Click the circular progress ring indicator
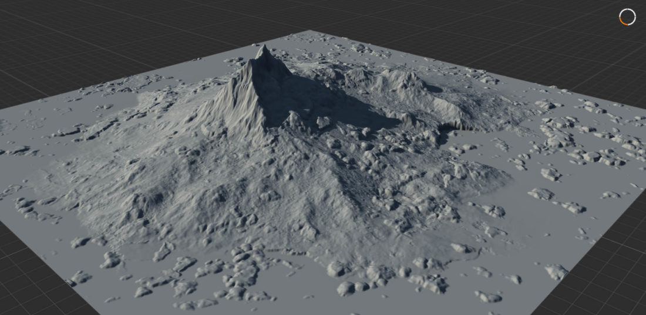 627,17
